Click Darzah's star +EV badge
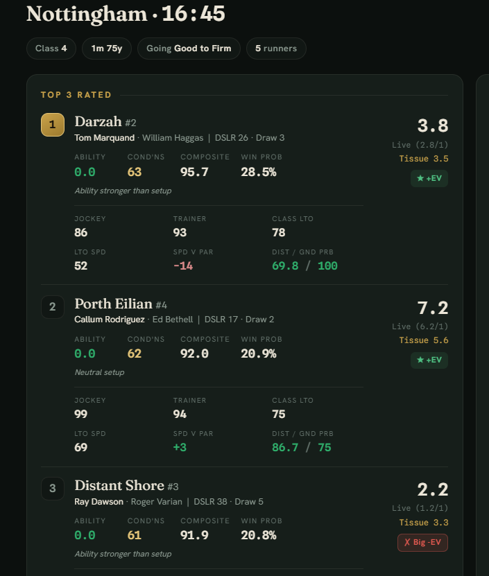The height and width of the screenshot is (576, 489). pyautogui.click(x=429, y=178)
